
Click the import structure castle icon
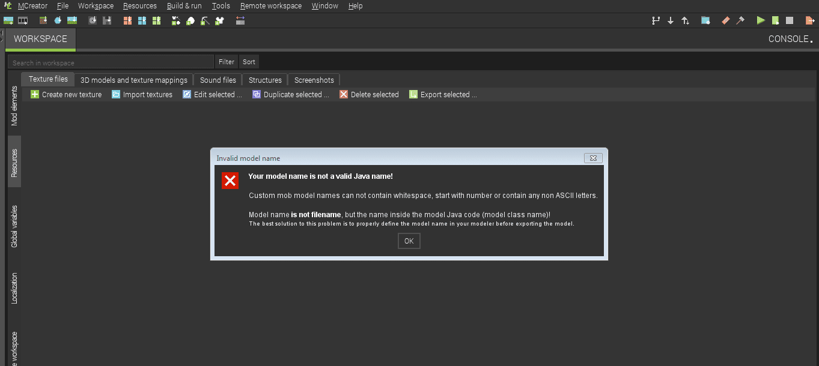click(107, 20)
